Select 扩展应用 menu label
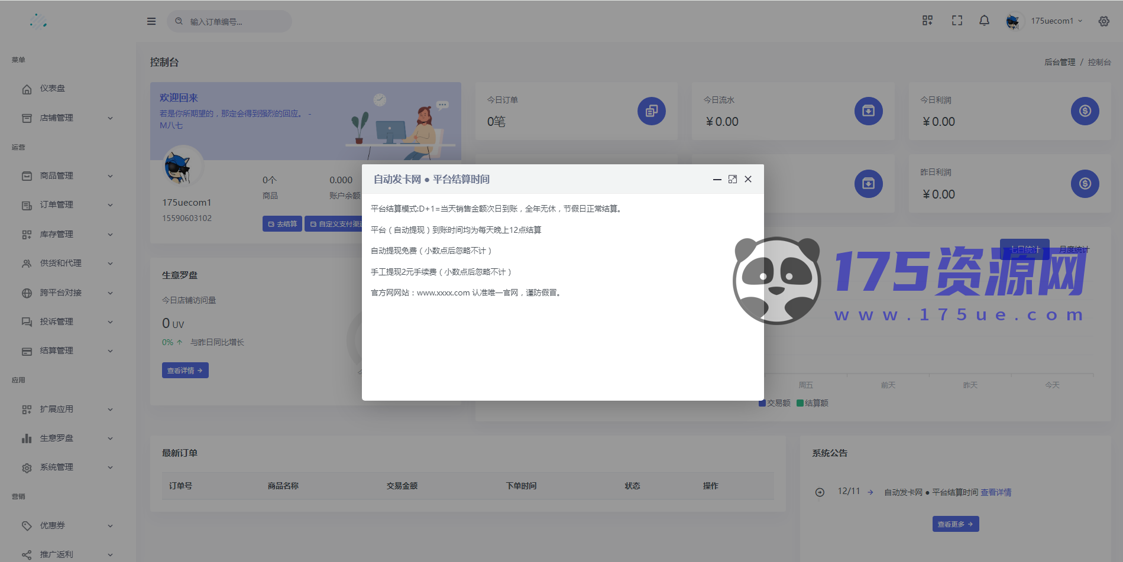Viewport: 1123px width, 562px height. click(57, 409)
